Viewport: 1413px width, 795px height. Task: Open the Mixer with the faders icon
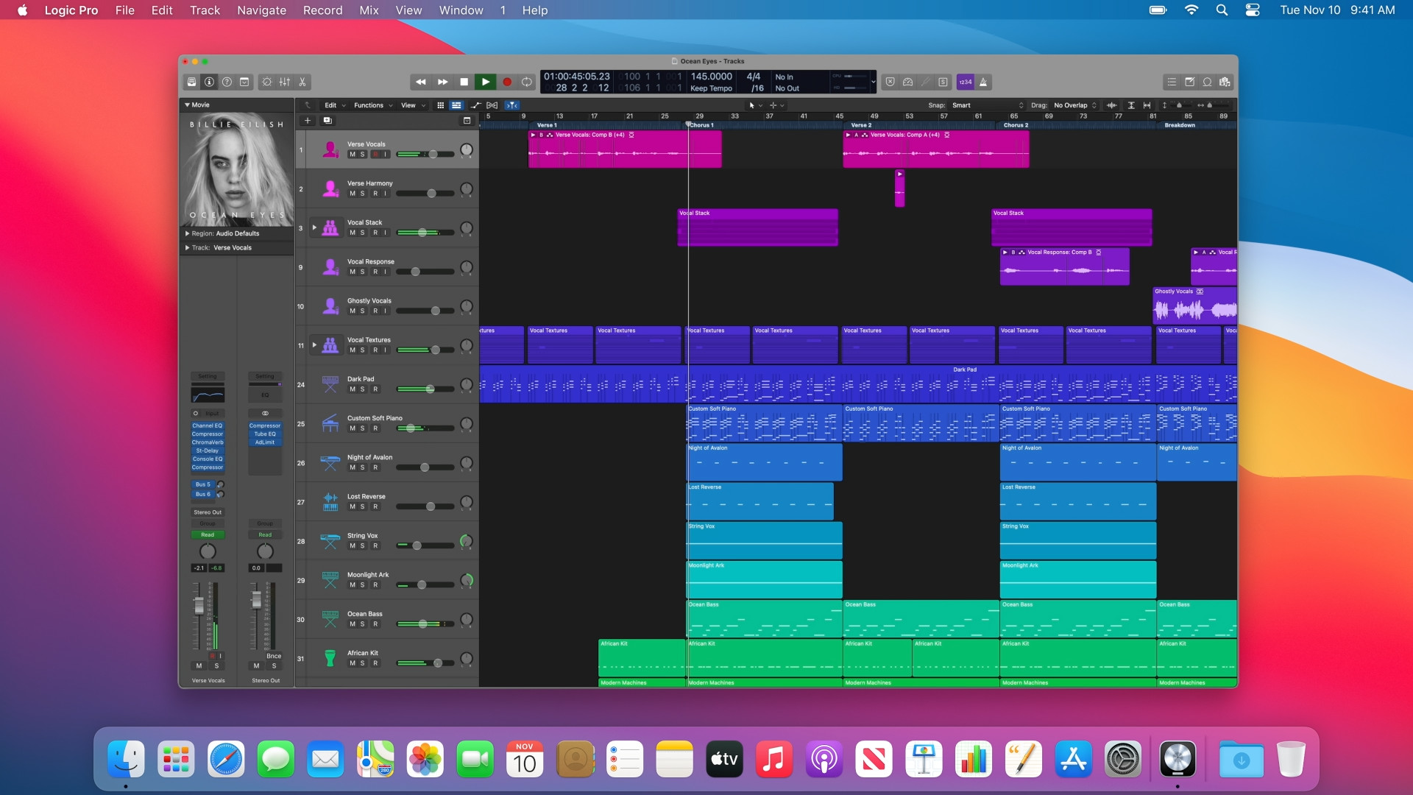284,82
